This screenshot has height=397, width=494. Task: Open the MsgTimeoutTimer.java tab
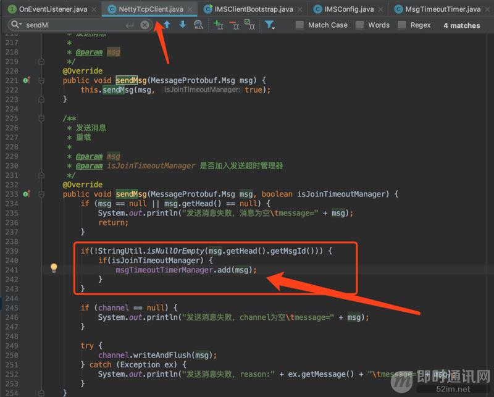click(443, 9)
